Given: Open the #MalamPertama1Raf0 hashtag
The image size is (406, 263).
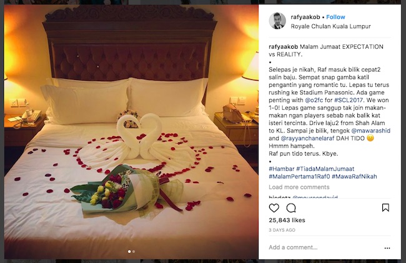Looking at the screenshot, I should (x=299, y=177).
